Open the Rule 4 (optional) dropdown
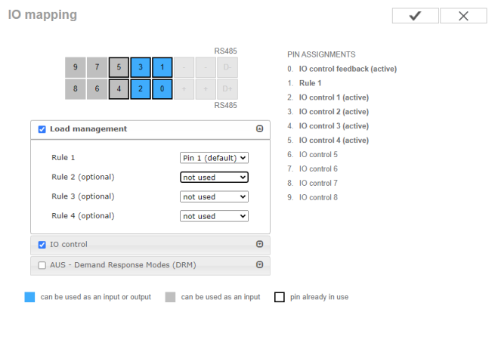 214,216
